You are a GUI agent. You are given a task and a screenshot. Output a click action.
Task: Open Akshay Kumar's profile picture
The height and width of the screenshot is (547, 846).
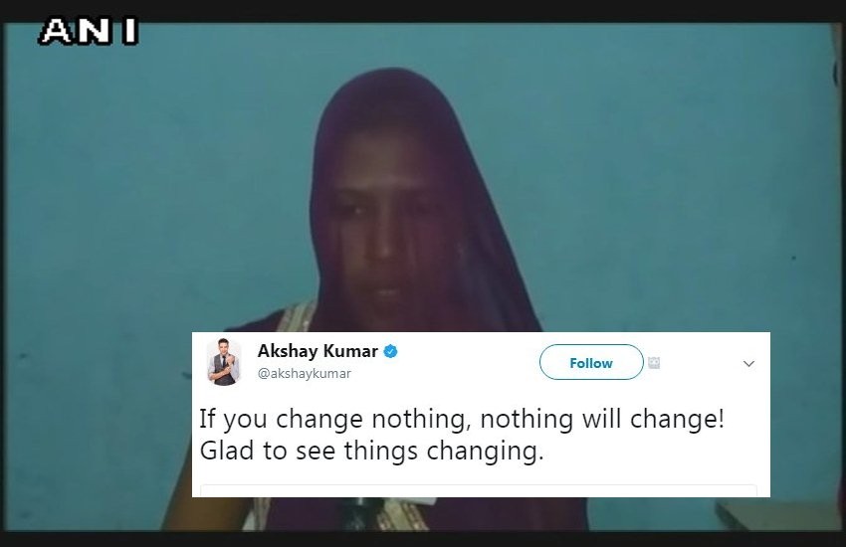point(223,362)
